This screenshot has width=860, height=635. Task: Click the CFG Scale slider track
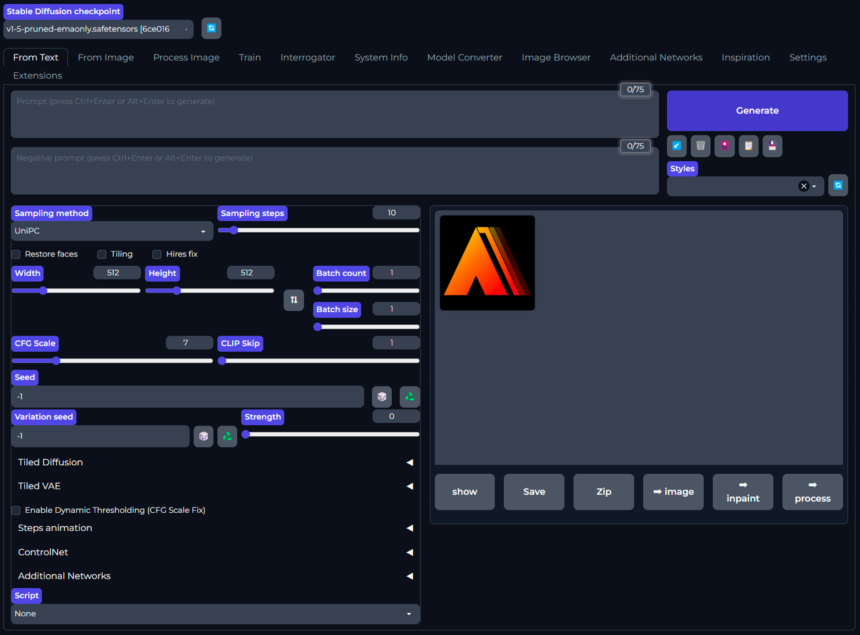112,361
